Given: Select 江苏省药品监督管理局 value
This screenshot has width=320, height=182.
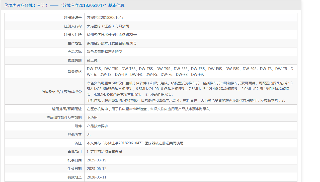Looking at the screenshot, I should [104, 152].
